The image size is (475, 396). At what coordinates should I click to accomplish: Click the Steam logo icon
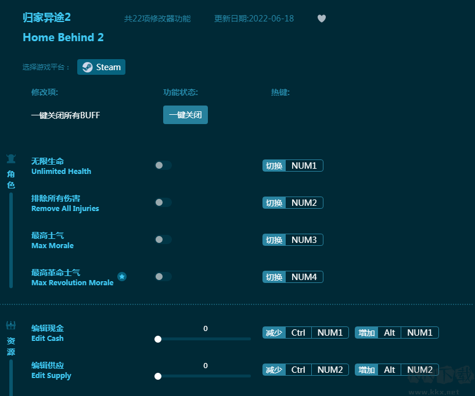point(87,67)
